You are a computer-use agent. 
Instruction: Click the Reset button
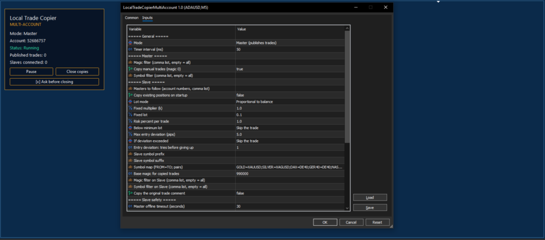[x=377, y=222]
